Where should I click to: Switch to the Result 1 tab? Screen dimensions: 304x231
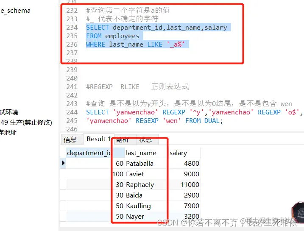[99, 139]
